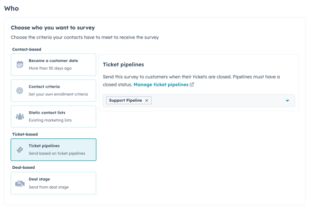Click the people icon for Static lists
The image size is (309, 212).
(x=20, y=116)
